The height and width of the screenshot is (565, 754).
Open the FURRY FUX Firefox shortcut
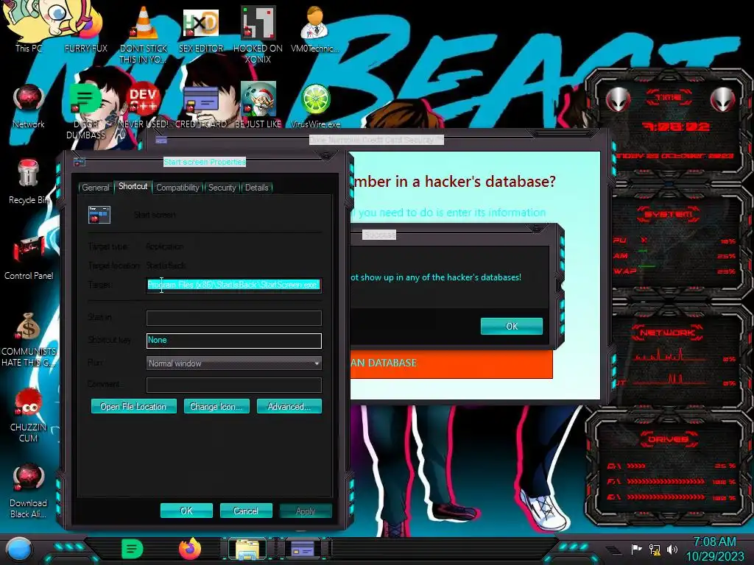click(x=86, y=28)
